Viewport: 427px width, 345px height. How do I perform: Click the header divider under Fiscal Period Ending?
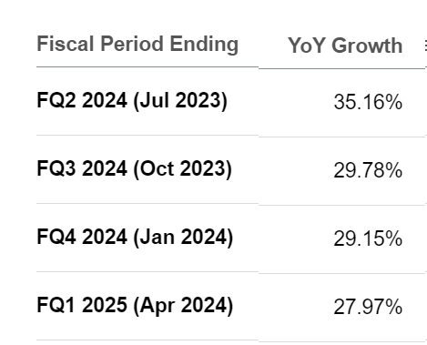[x=147, y=66]
